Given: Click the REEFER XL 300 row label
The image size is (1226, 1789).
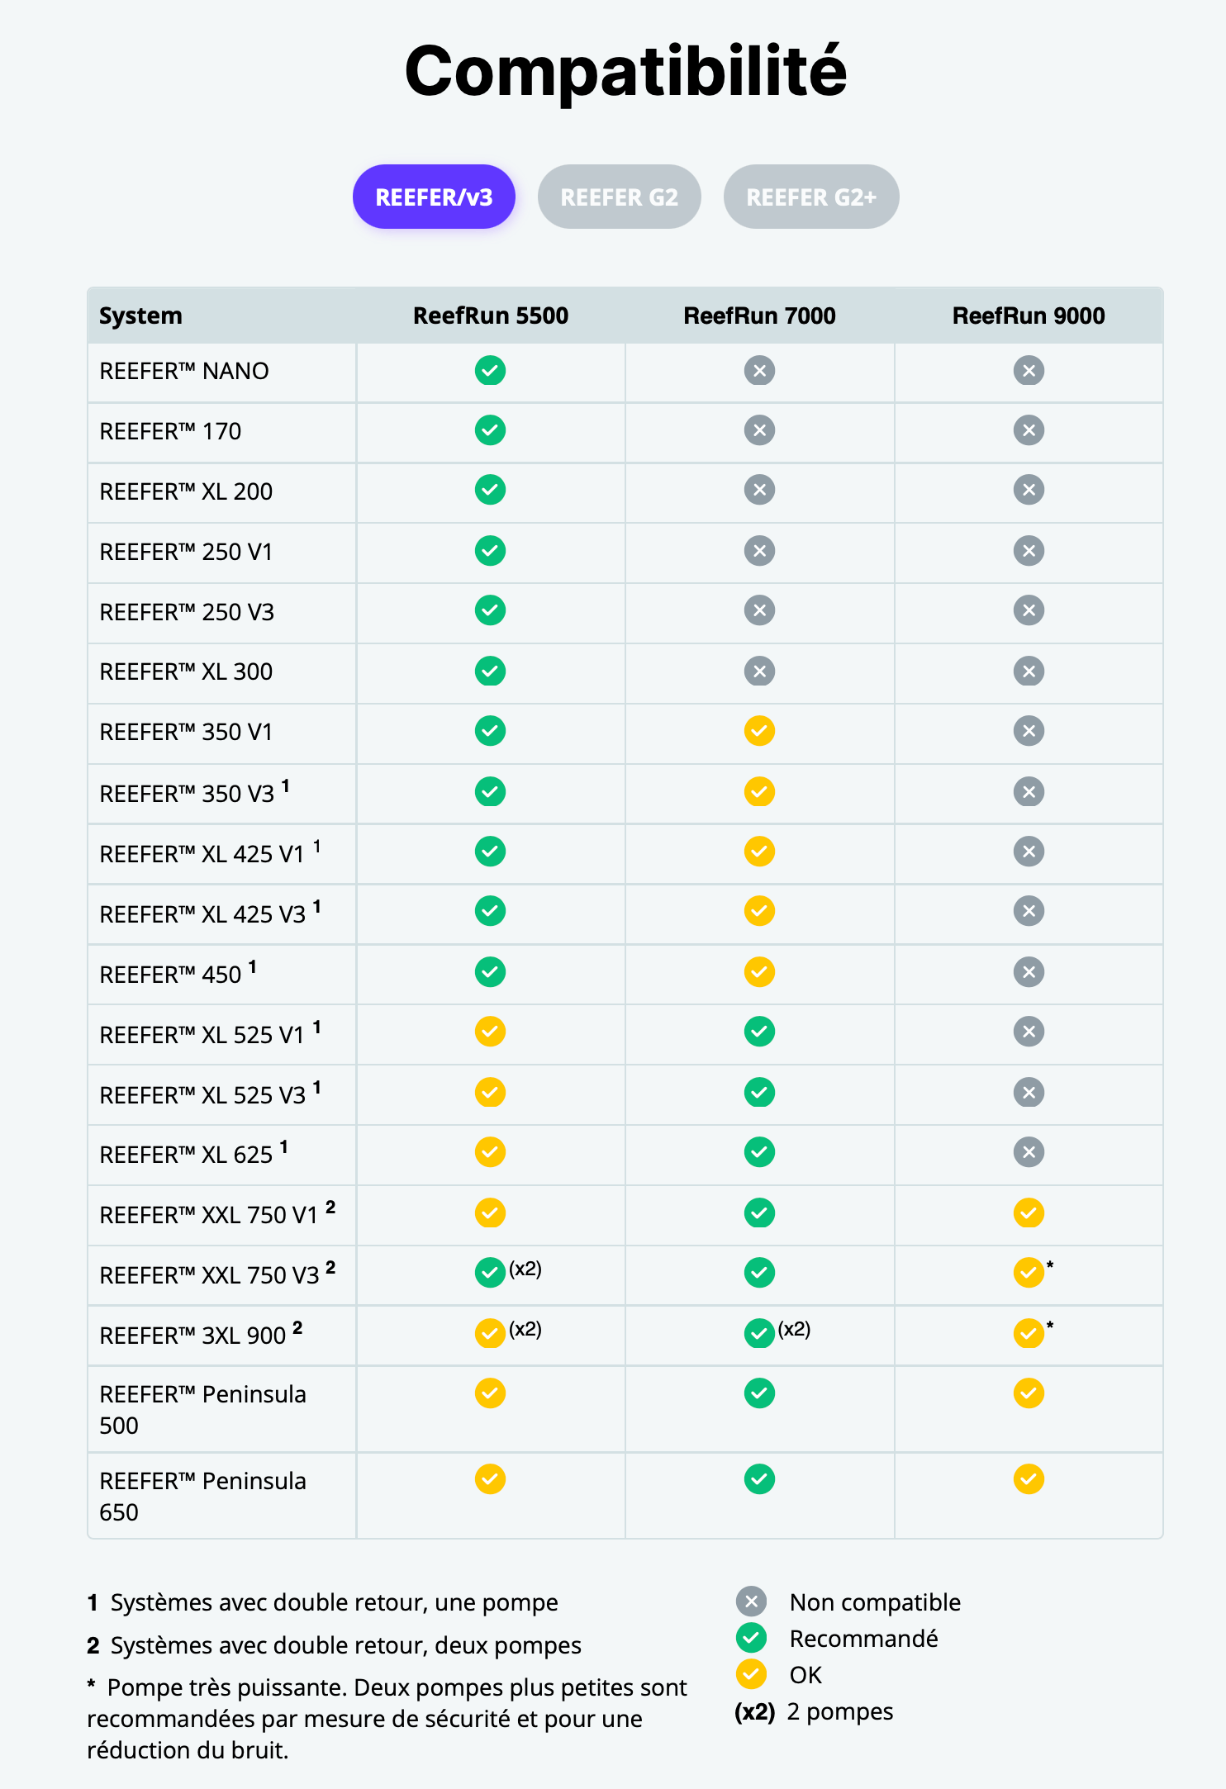Looking at the screenshot, I should coord(186,671).
